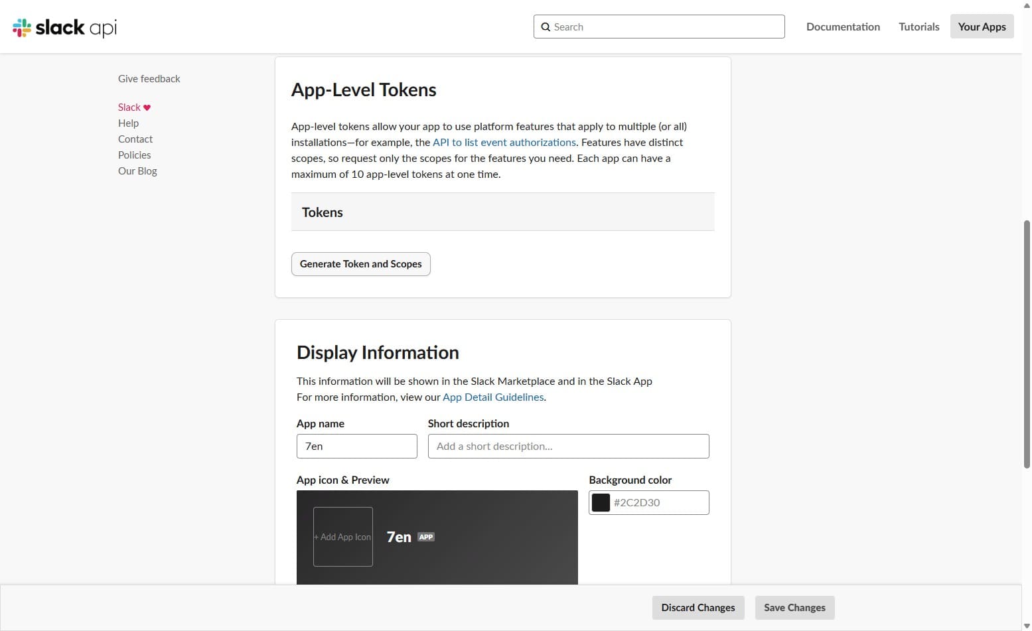Go to Your Apps
The width and height of the screenshot is (1032, 631).
pos(982,27)
